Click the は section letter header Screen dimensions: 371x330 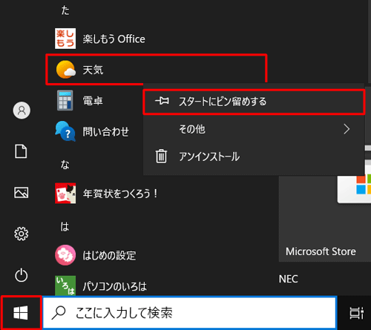[65, 226]
